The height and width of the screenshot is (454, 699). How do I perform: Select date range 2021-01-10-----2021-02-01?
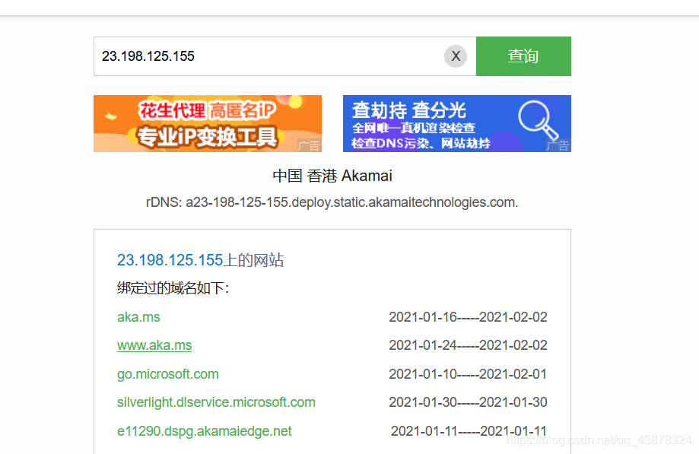click(x=468, y=374)
